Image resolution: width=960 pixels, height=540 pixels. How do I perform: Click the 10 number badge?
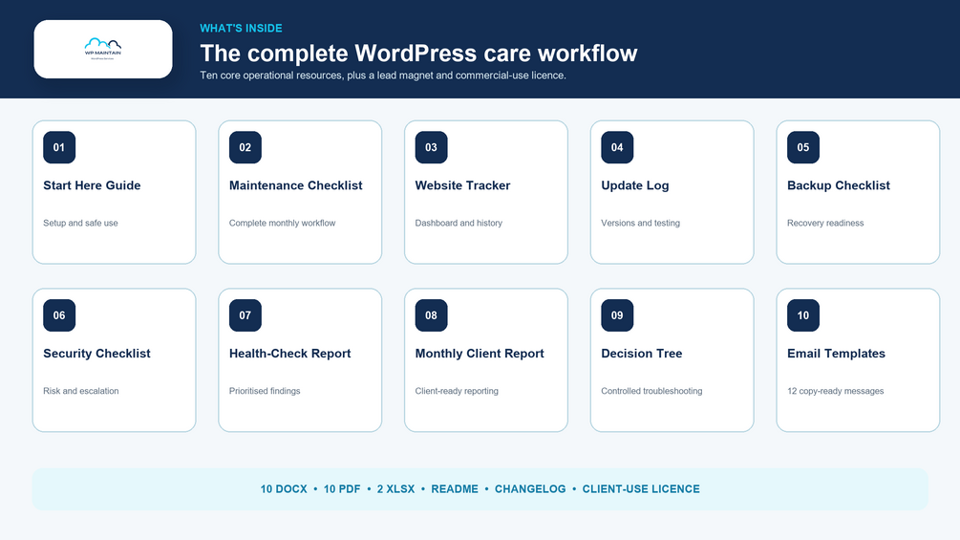tap(803, 315)
